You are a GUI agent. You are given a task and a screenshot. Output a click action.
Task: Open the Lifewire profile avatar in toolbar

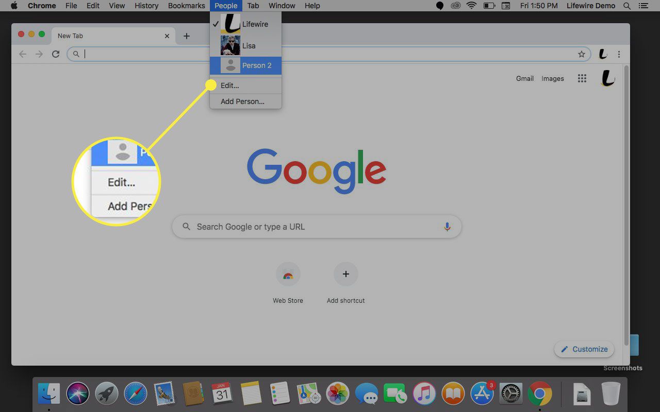coord(603,54)
